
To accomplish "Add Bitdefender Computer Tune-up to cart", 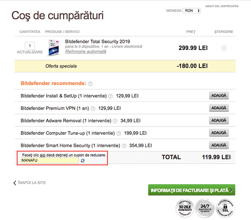I will [x=219, y=133].
